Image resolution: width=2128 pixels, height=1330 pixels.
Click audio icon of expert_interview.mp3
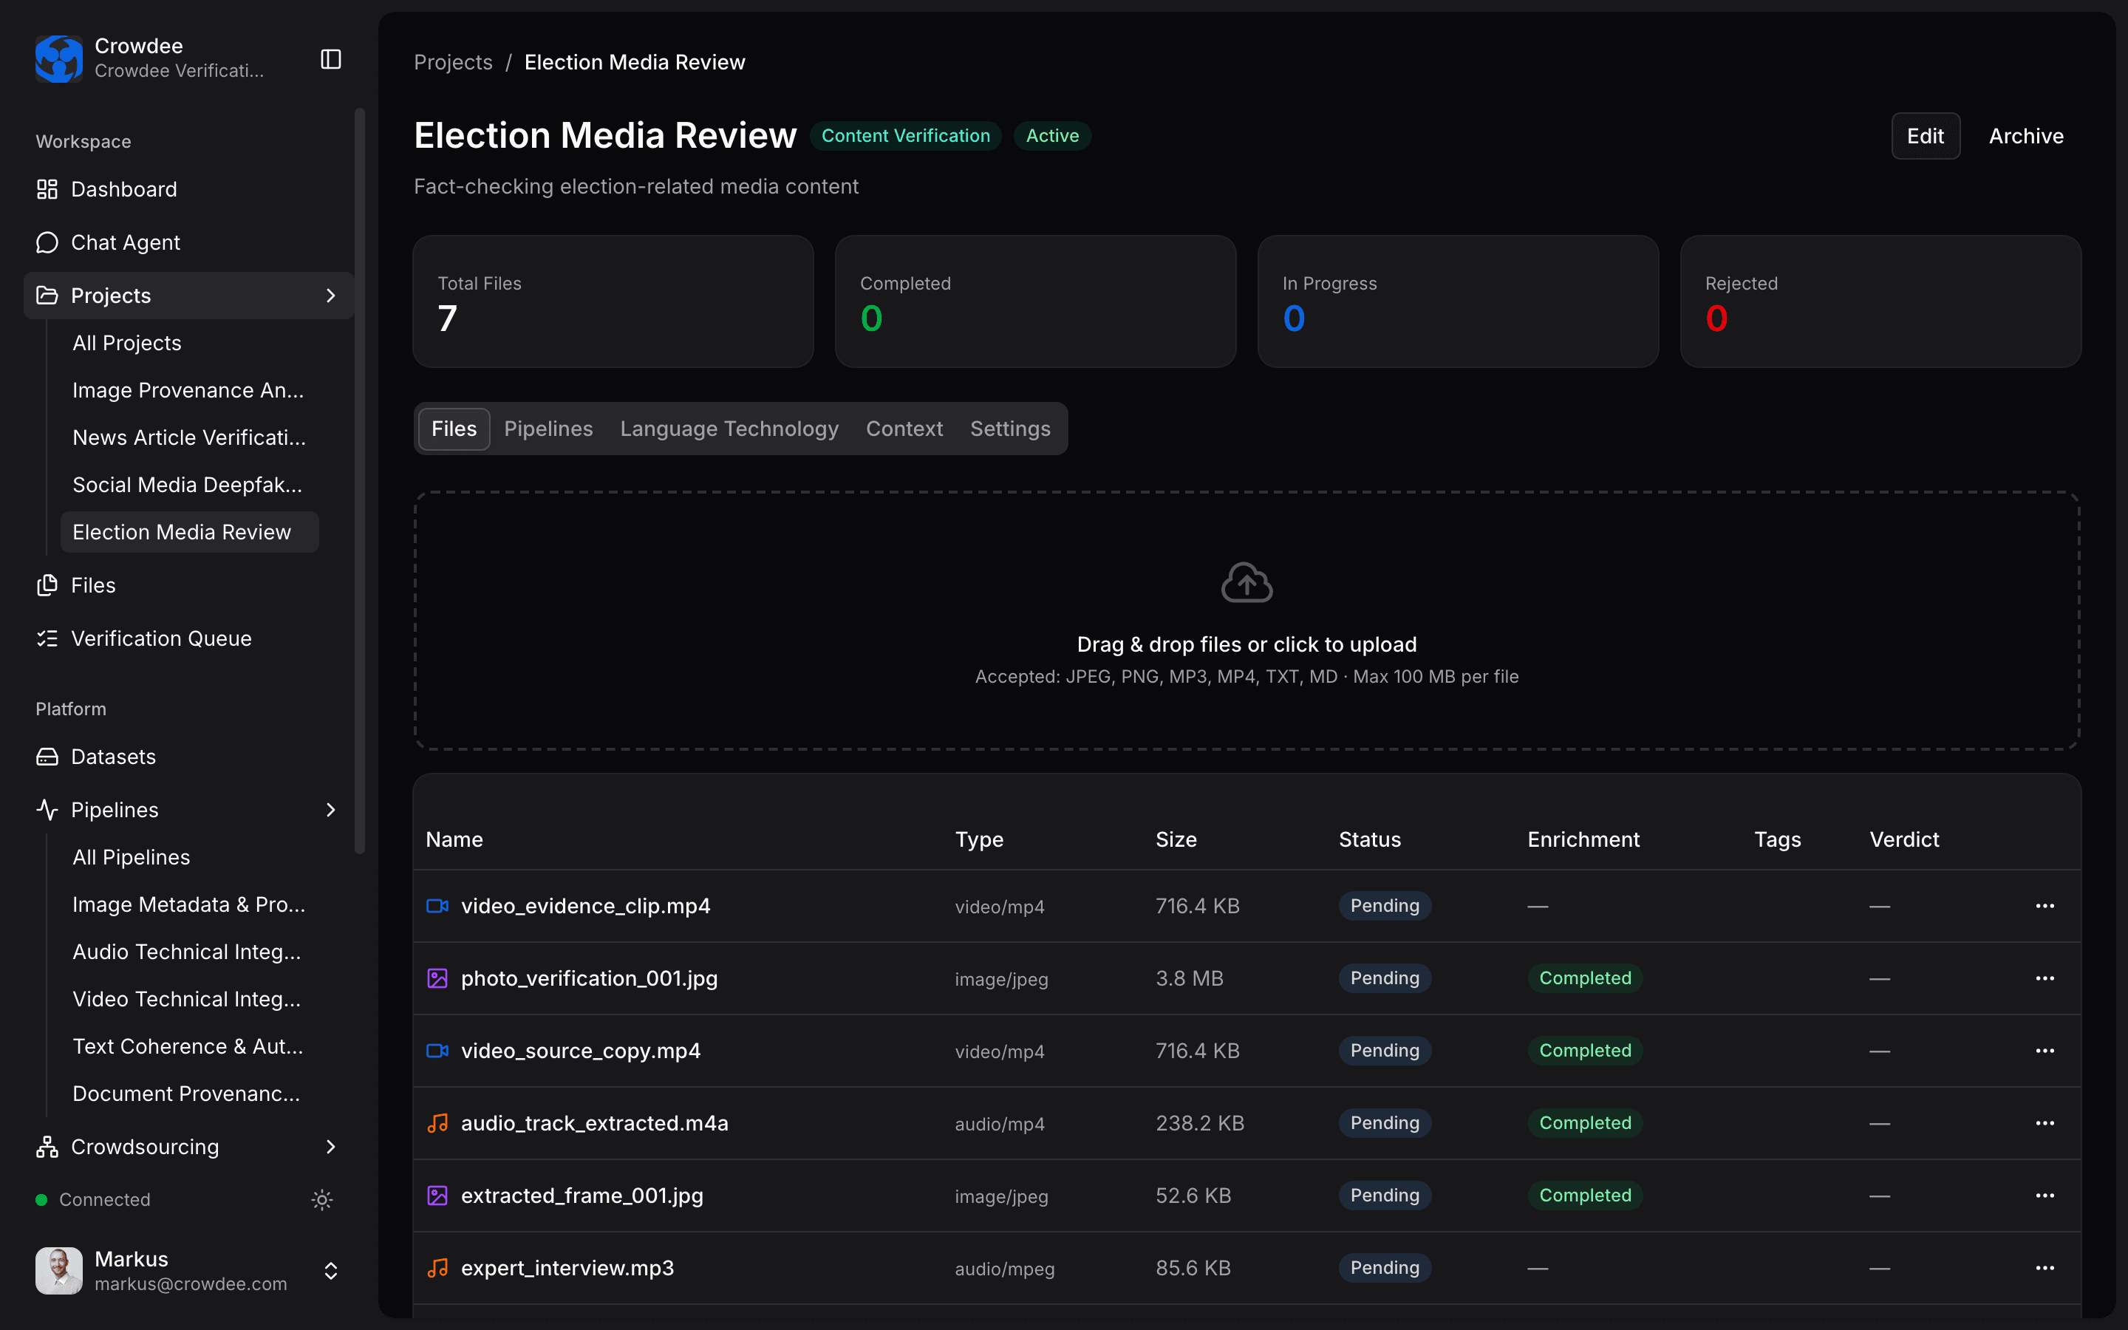click(437, 1267)
